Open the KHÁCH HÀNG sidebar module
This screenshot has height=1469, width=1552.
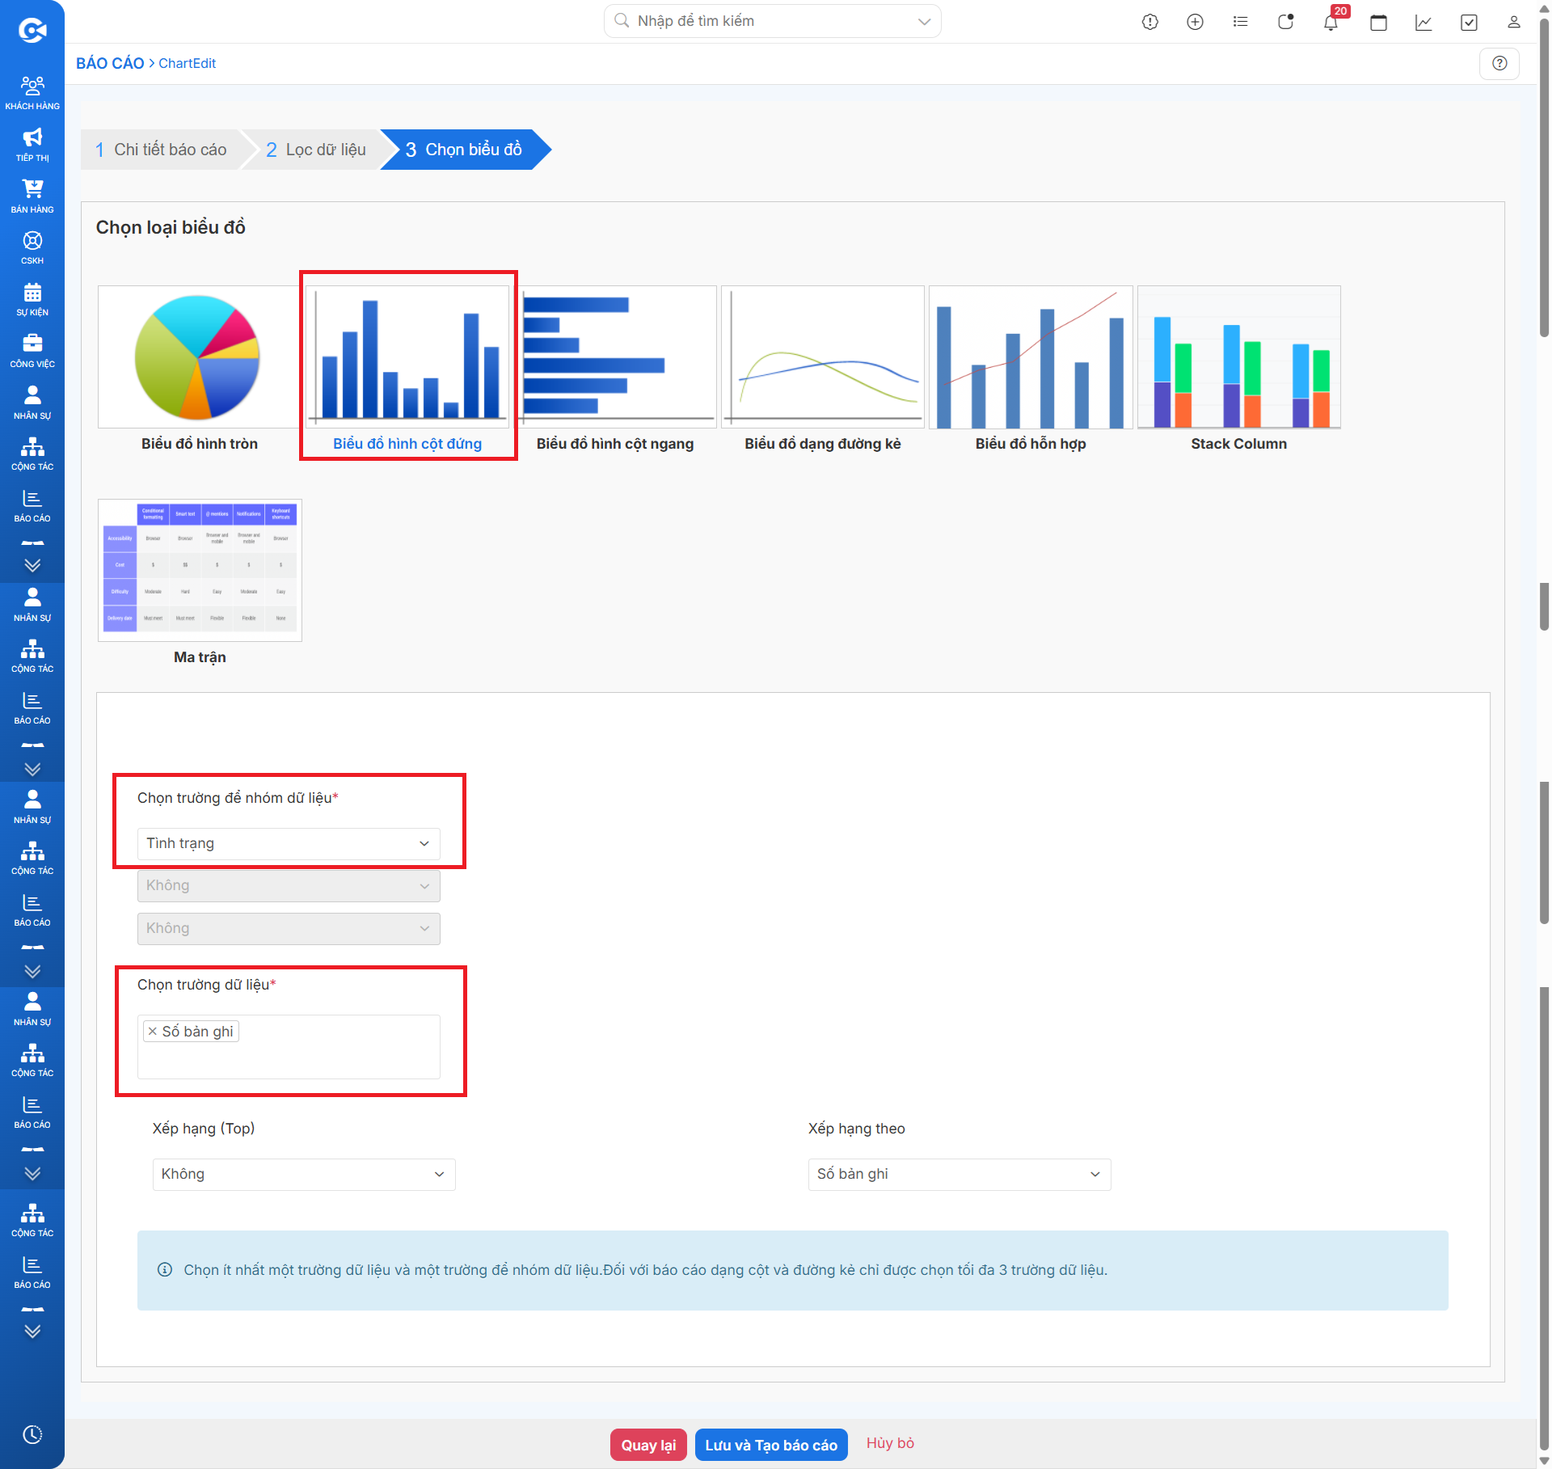point(32,92)
